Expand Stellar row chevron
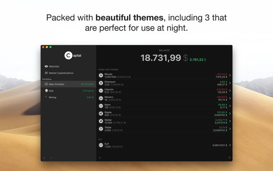273x171 pixels. coord(230,121)
